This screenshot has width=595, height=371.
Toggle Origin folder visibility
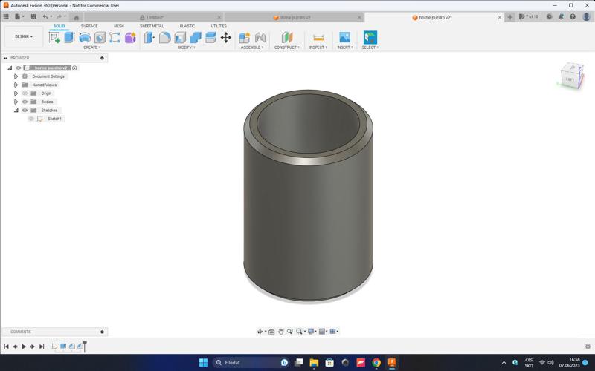(x=25, y=93)
